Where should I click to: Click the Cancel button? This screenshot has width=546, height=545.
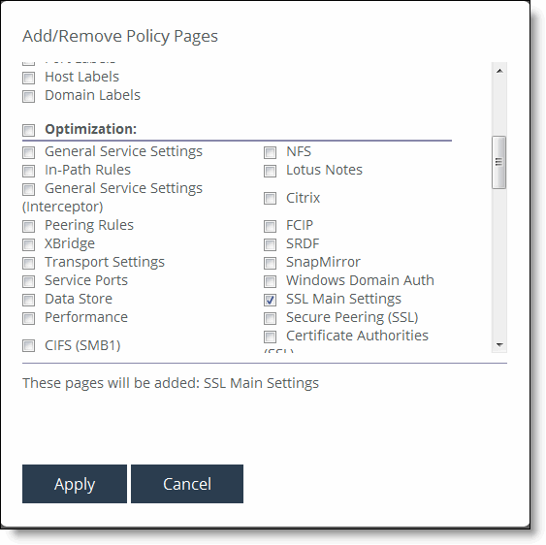pyautogui.click(x=187, y=483)
